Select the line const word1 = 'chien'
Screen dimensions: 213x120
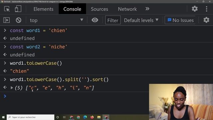[x=39, y=30]
